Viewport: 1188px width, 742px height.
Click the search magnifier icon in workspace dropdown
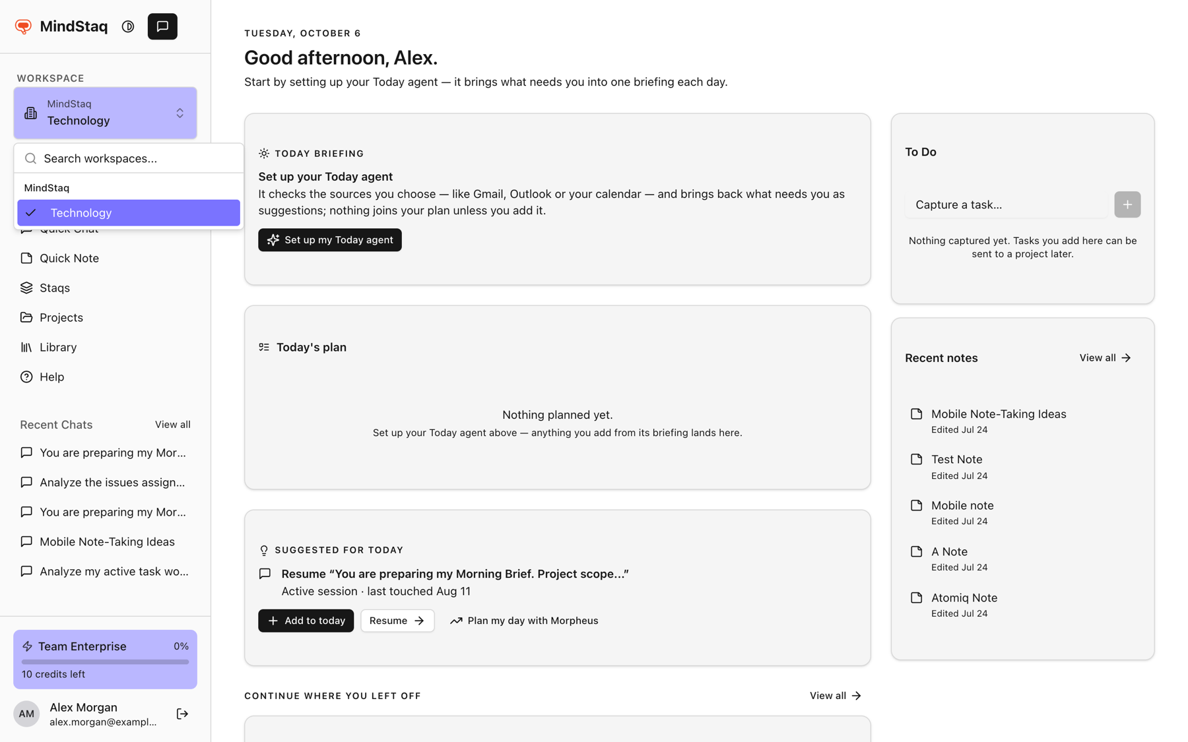click(x=30, y=158)
